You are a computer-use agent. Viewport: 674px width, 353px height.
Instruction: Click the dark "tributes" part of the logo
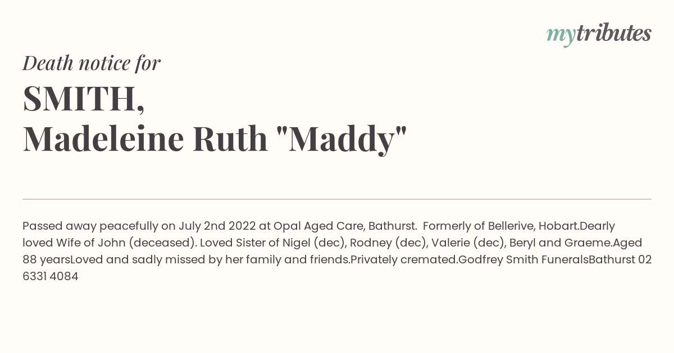(x=614, y=33)
